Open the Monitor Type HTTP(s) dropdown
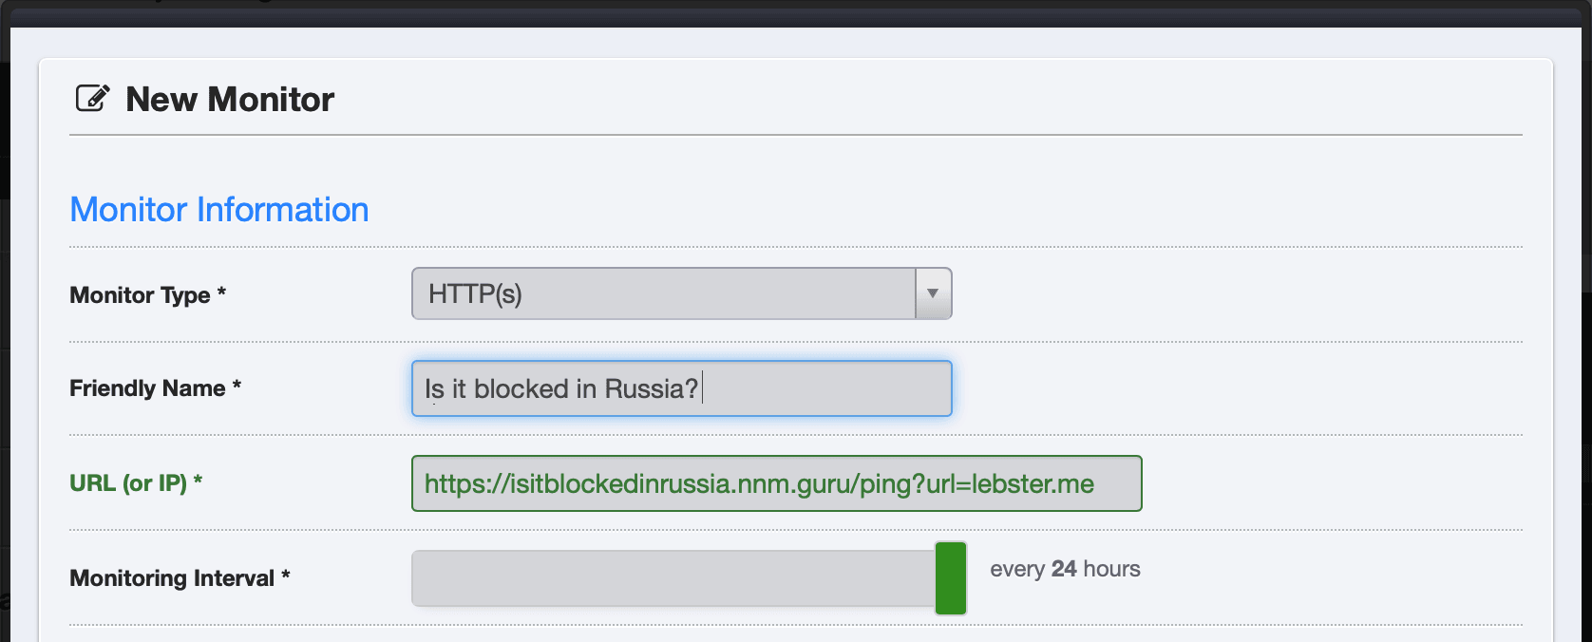 pyautogui.click(x=663, y=293)
